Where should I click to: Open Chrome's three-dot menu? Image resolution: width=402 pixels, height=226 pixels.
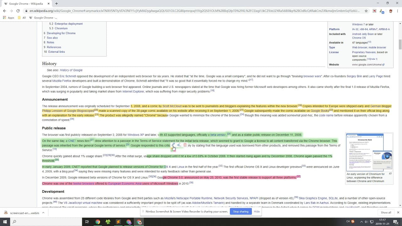pos(397,11)
